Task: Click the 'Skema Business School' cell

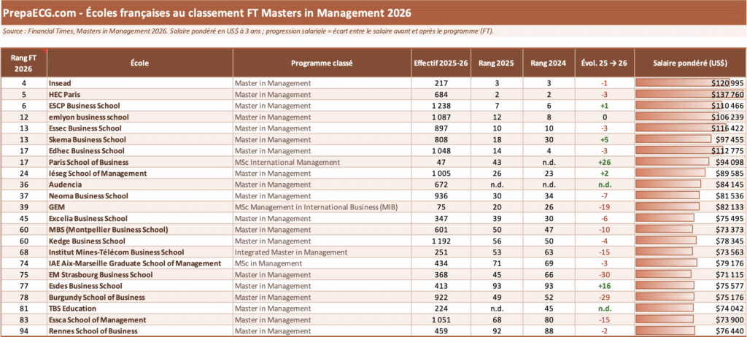Action: point(139,139)
